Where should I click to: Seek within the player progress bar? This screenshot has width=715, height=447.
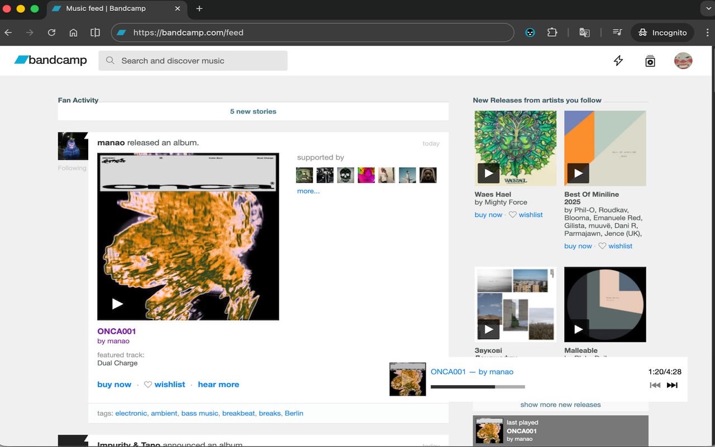pyautogui.click(x=478, y=387)
